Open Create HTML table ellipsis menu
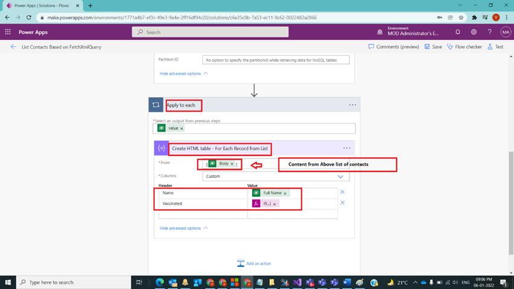Screen dimensions: 514x289 tap(347, 148)
